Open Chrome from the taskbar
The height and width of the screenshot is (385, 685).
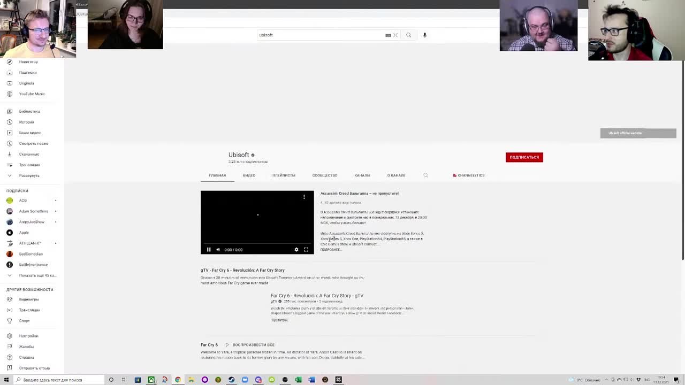click(x=178, y=380)
